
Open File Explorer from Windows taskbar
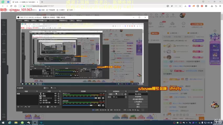[16, 122]
